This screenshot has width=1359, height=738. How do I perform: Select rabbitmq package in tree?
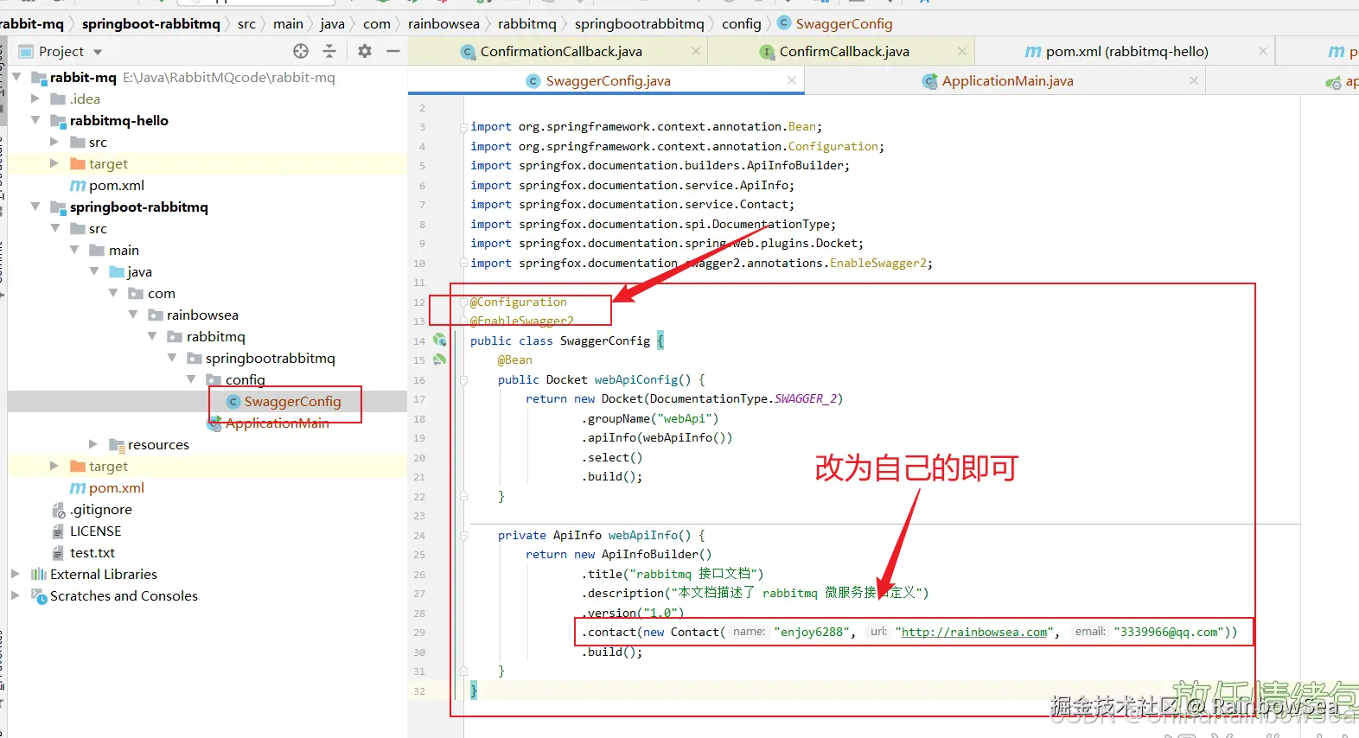(x=215, y=336)
